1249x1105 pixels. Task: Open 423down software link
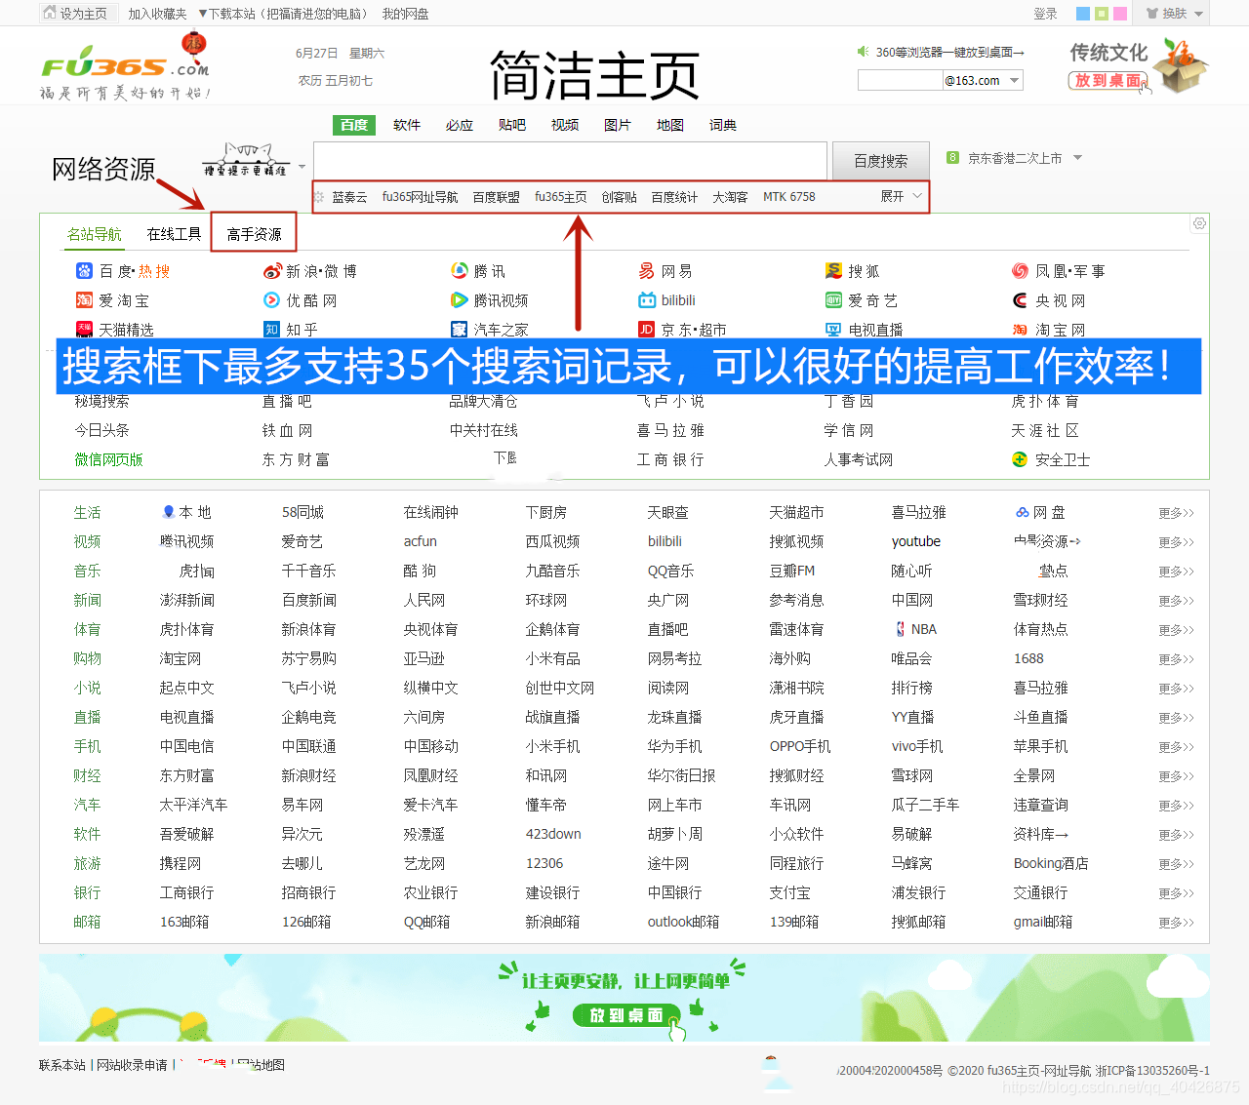pyautogui.click(x=553, y=834)
